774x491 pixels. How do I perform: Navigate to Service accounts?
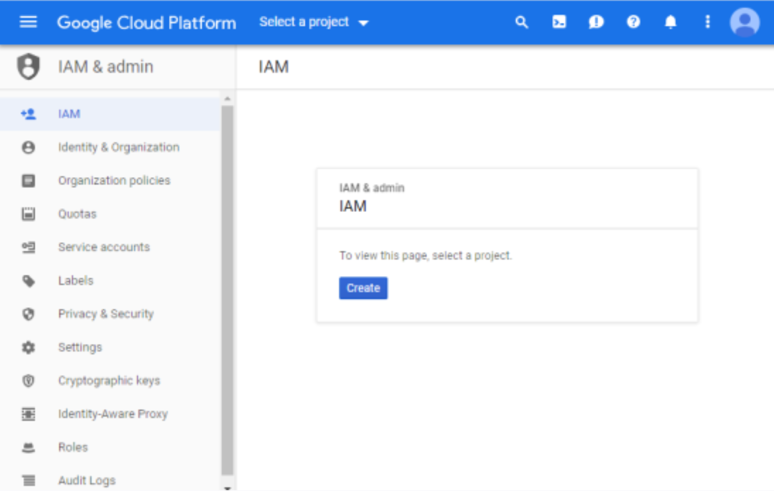pyautogui.click(x=110, y=247)
